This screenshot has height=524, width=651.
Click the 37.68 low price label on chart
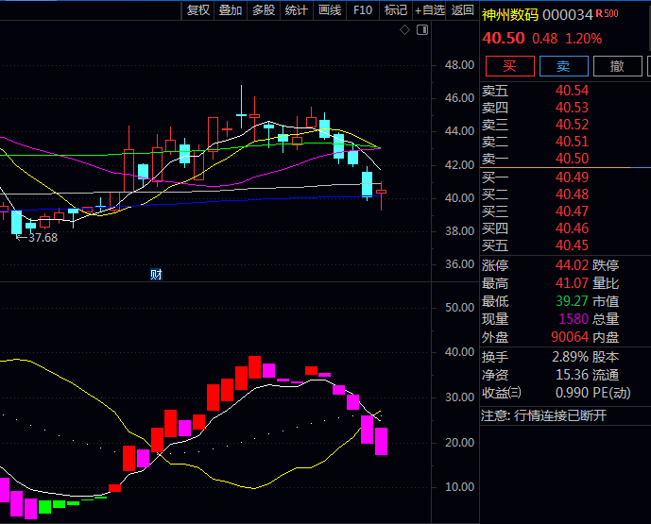pyautogui.click(x=42, y=238)
